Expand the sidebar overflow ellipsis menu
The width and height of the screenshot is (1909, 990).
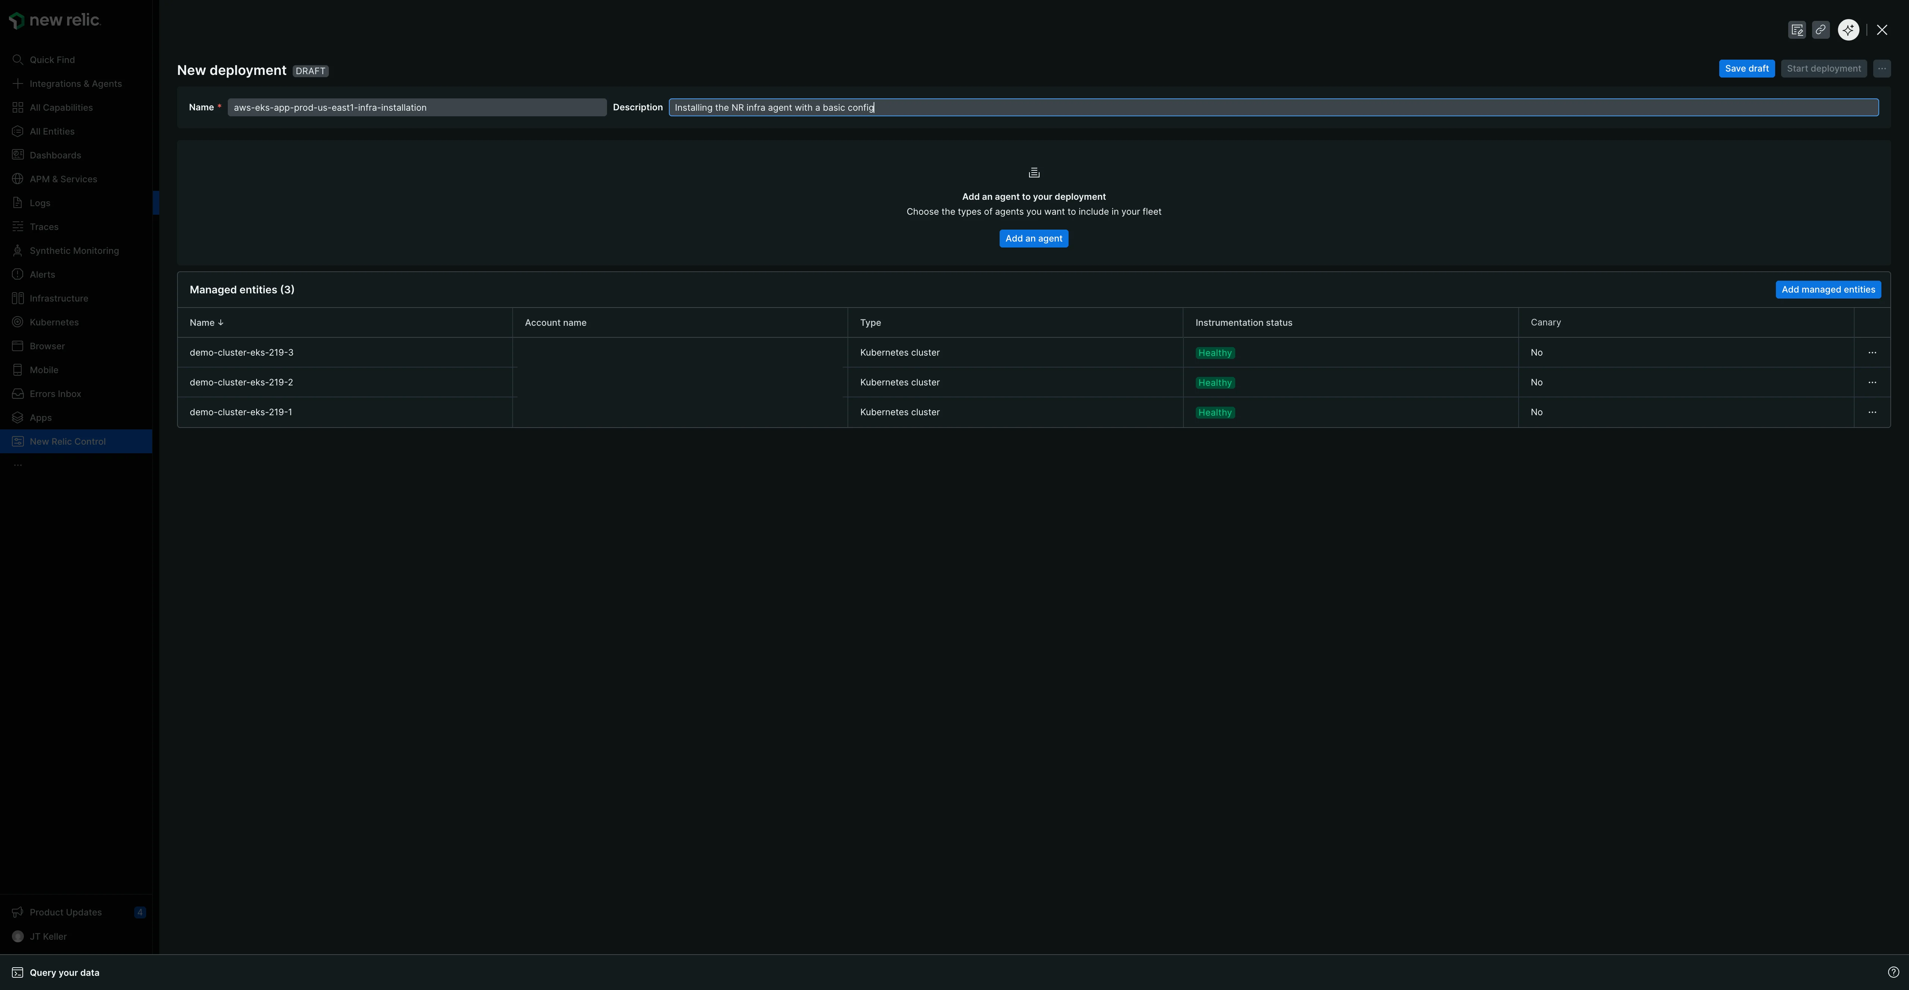coord(18,464)
